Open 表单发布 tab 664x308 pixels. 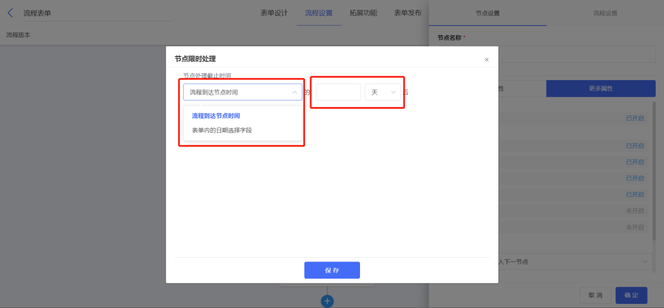408,13
